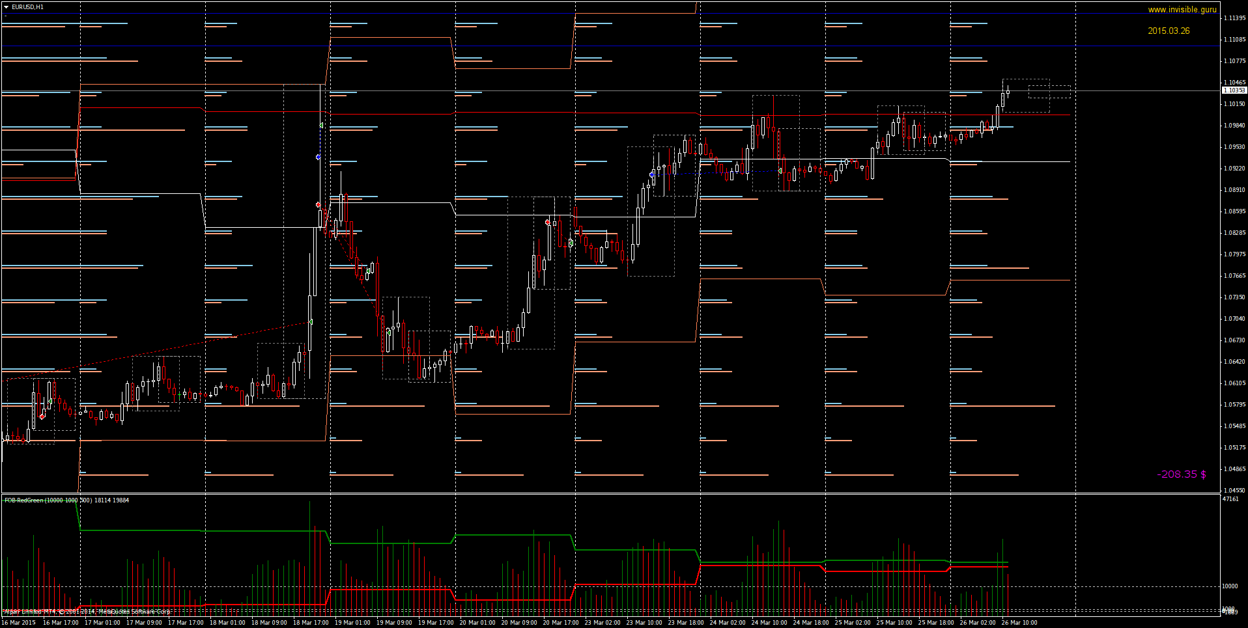Click time axis label 19 Mar 09:00

point(394,623)
